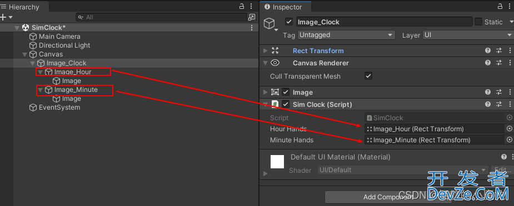514x206 pixels.
Task: Open the SimClock scene options menu
Action: tap(252, 28)
